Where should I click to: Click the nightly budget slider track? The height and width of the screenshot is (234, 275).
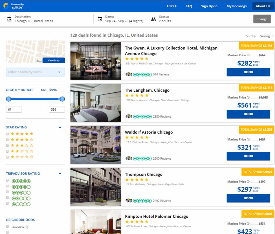(x=36, y=99)
